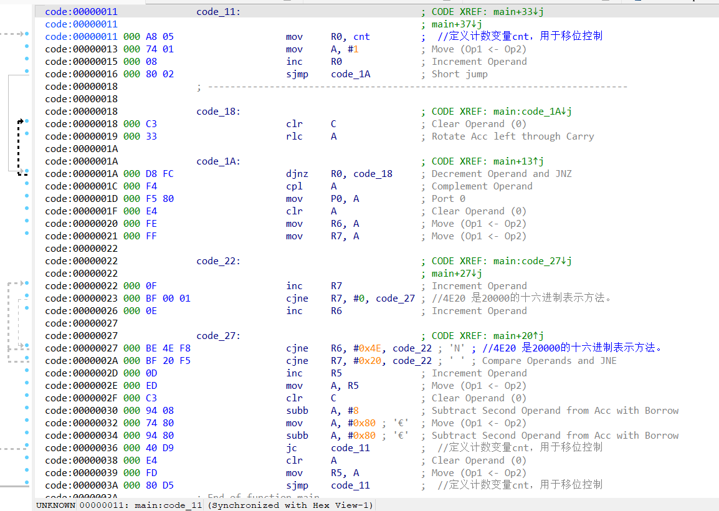The image size is (719, 511).
Task: Click the code_22: label
Action: pos(218,261)
